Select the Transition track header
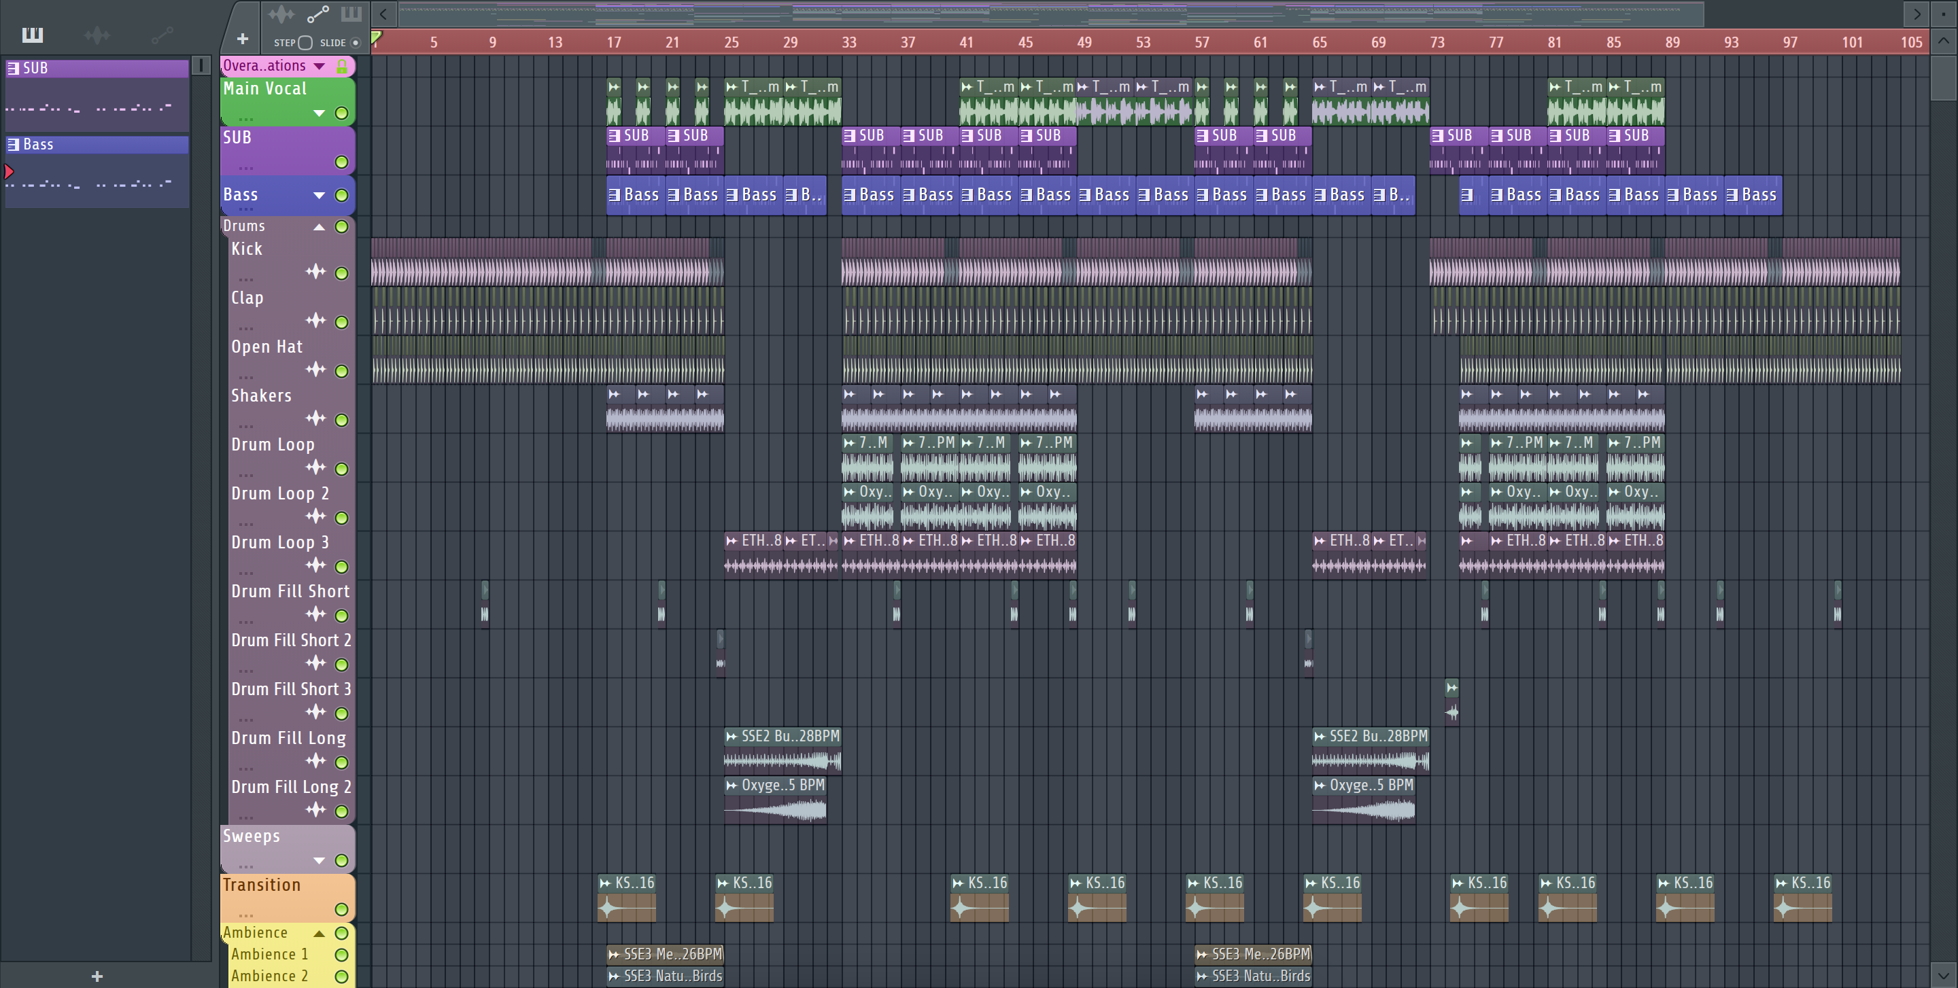The height and width of the screenshot is (988, 1958). coord(288,897)
